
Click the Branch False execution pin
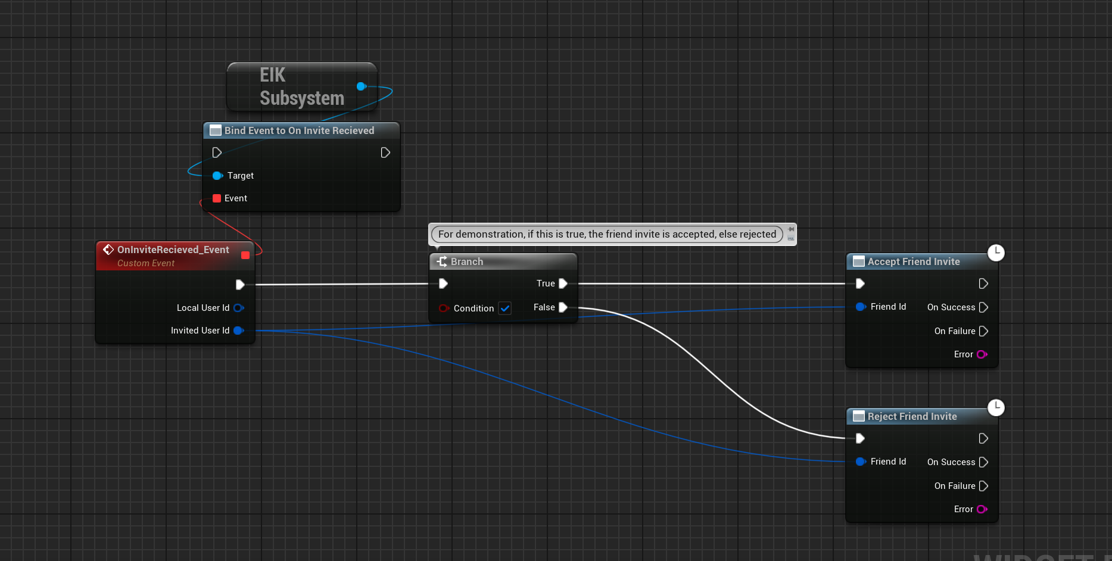coord(562,307)
